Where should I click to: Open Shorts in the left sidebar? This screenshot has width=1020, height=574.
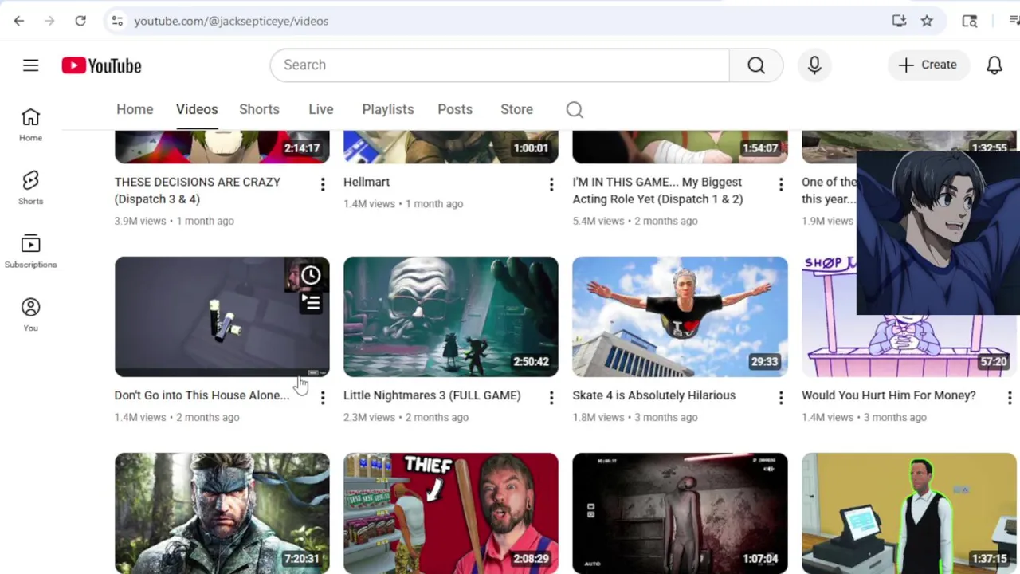pyautogui.click(x=30, y=188)
